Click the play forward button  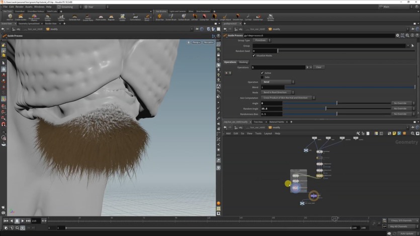(x=23, y=221)
